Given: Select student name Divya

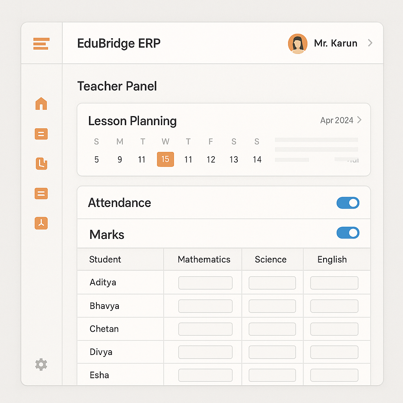Looking at the screenshot, I should click(x=101, y=352).
